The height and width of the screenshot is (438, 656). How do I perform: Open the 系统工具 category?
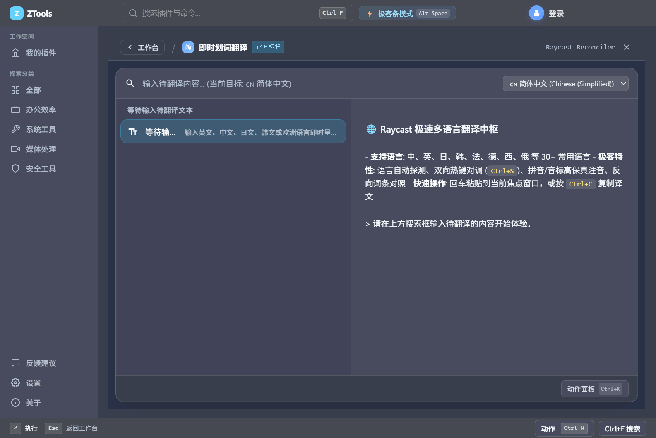pos(49,130)
